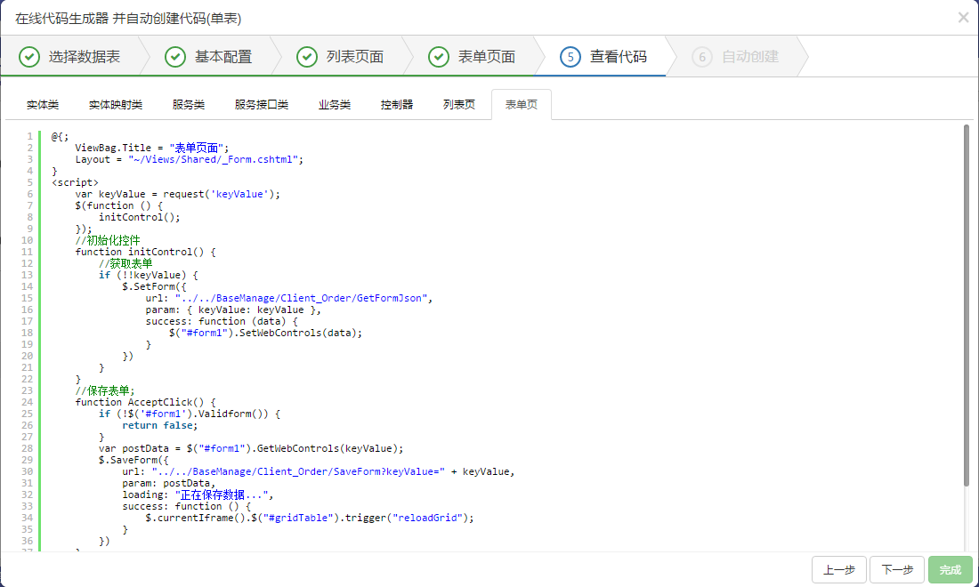Click the green 完成 button
This screenshot has width=979, height=587.
coord(951,569)
